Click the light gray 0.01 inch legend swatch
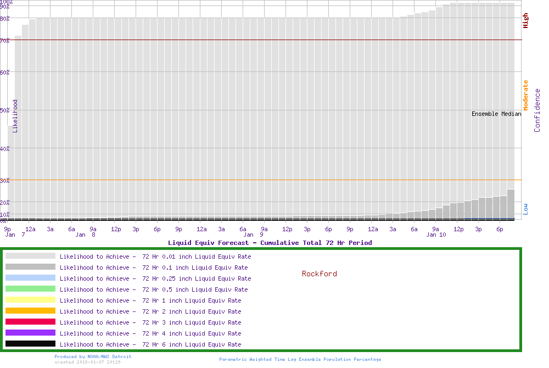Screen dimensions: 549x368 30,256
